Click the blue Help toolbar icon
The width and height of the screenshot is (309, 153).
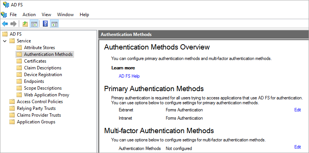click(45, 24)
